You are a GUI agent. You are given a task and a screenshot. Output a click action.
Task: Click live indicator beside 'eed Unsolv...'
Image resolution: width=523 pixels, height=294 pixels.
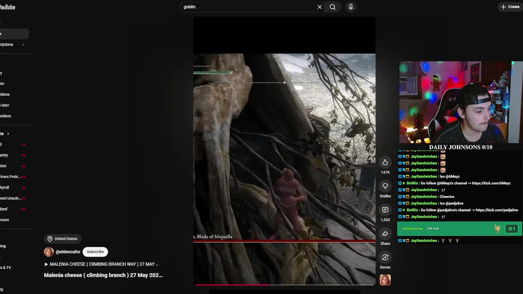23,198
